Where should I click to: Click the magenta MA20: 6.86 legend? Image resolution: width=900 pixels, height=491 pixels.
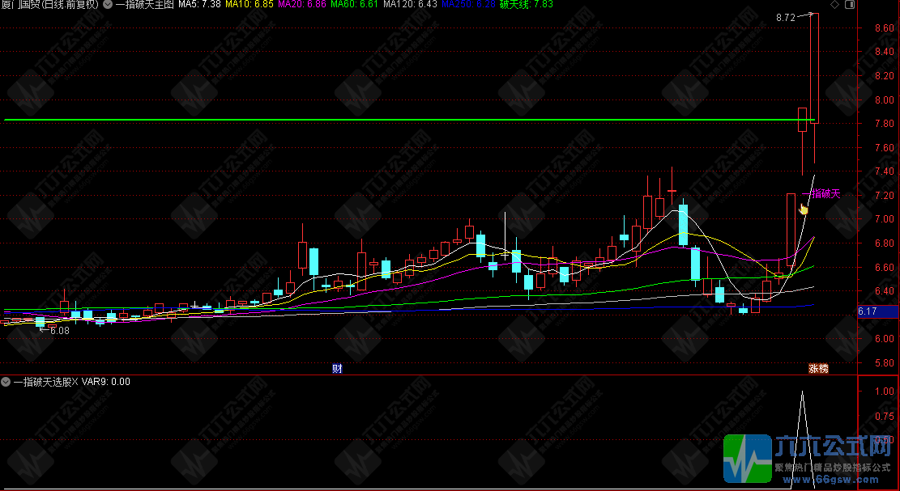point(302,5)
